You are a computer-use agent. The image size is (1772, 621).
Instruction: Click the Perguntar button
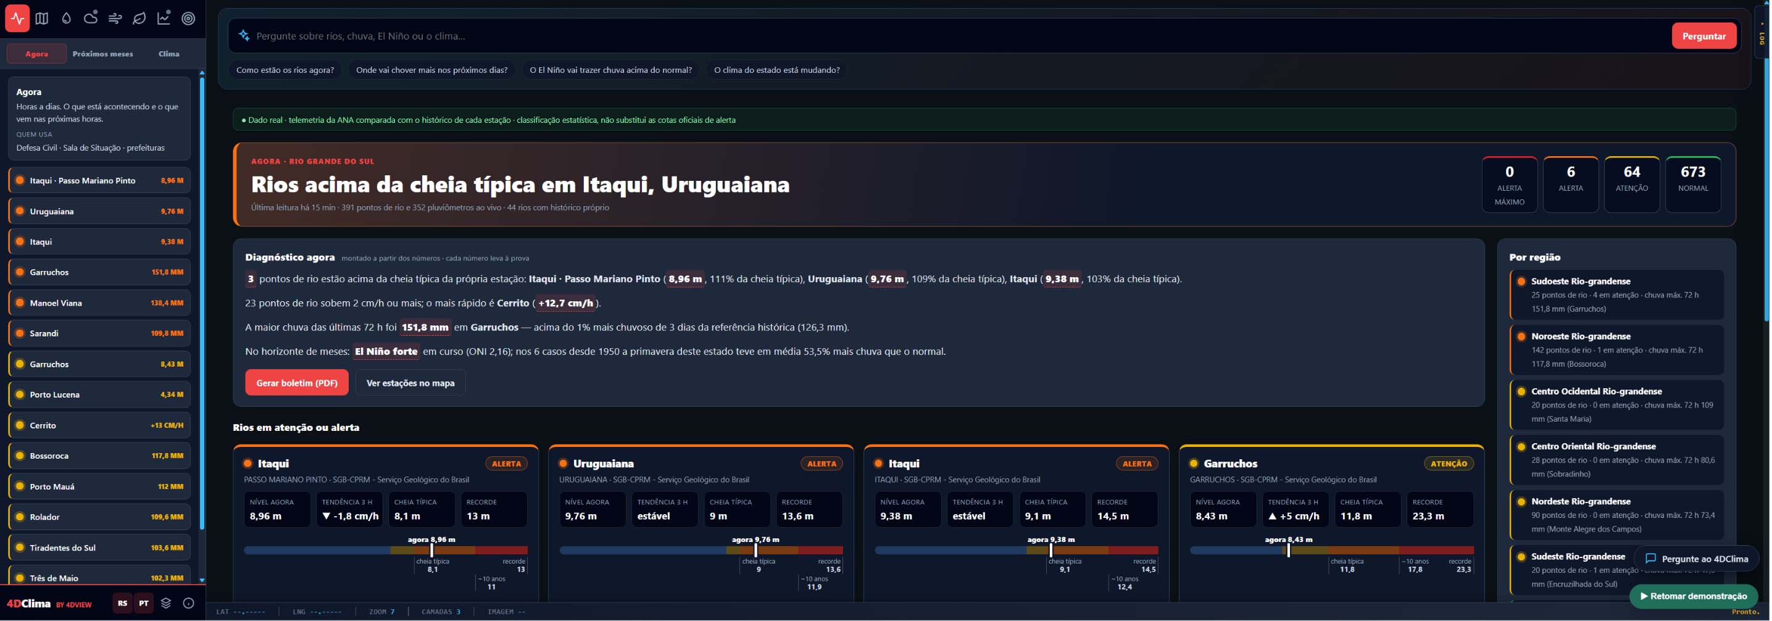pyautogui.click(x=1703, y=36)
